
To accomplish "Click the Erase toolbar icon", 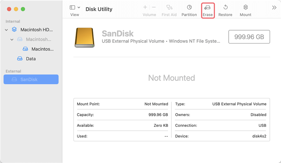I will tap(208, 7).
